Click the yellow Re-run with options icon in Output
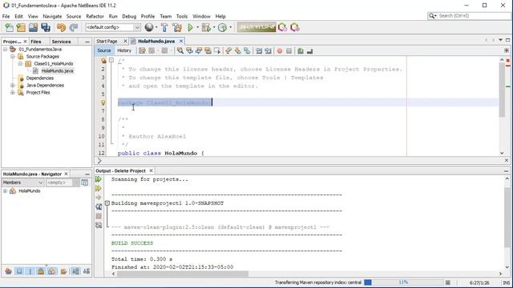The image size is (513, 288). coord(99,189)
